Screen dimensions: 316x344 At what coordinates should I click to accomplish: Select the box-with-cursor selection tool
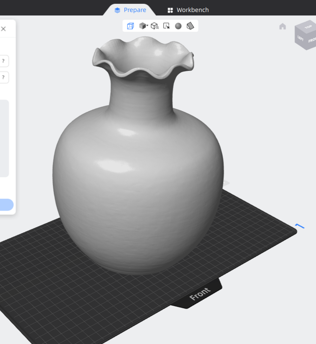click(167, 26)
